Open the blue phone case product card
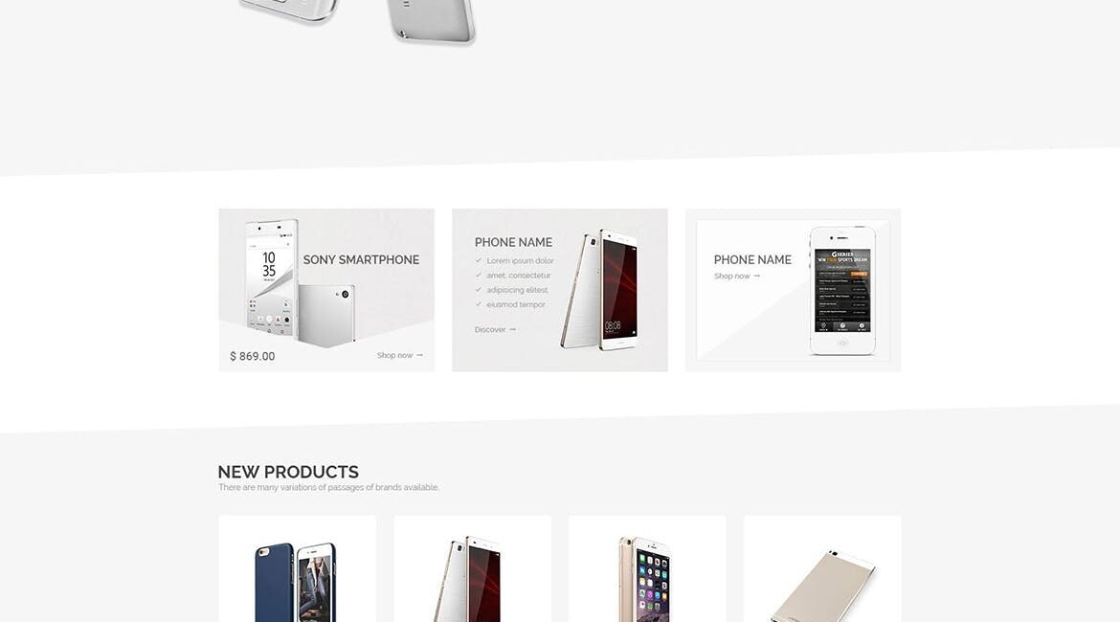This screenshot has height=622, width=1120. [297, 568]
